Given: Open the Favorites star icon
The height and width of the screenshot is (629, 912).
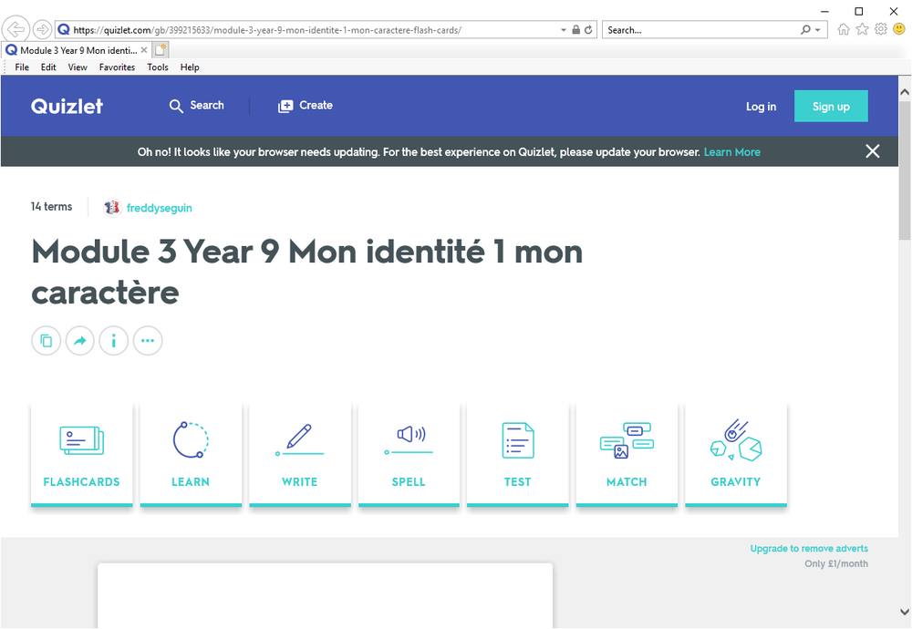Looking at the screenshot, I should [x=862, y=29].
